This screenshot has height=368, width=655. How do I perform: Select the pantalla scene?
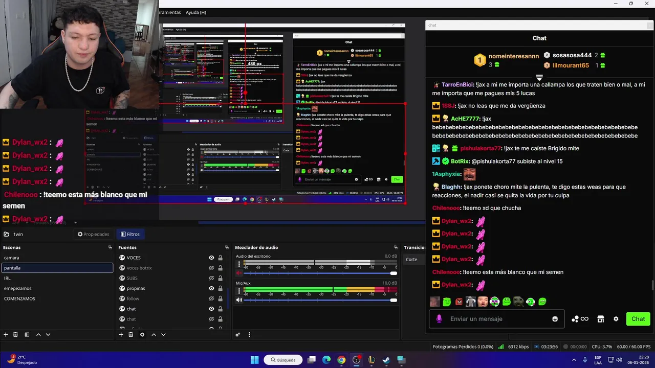[x=57, y=268]
